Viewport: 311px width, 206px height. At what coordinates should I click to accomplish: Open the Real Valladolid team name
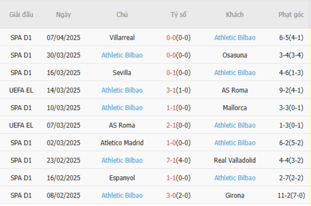tap(234, 160)
